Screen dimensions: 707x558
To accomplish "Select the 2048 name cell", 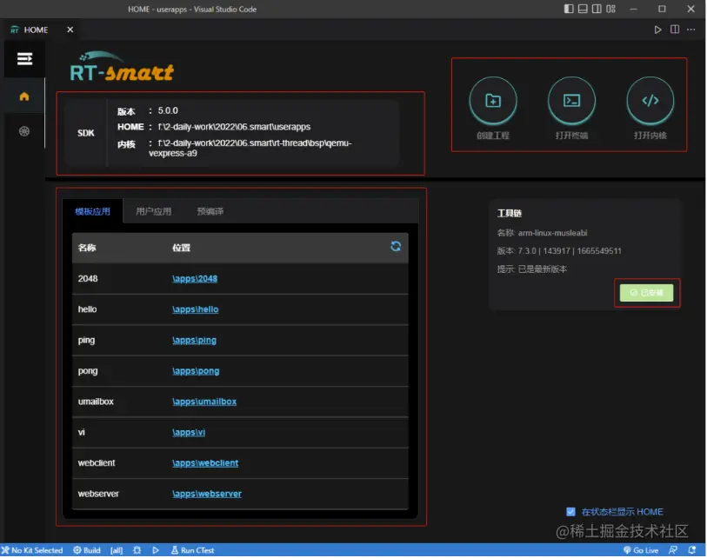I will point(88,278).
